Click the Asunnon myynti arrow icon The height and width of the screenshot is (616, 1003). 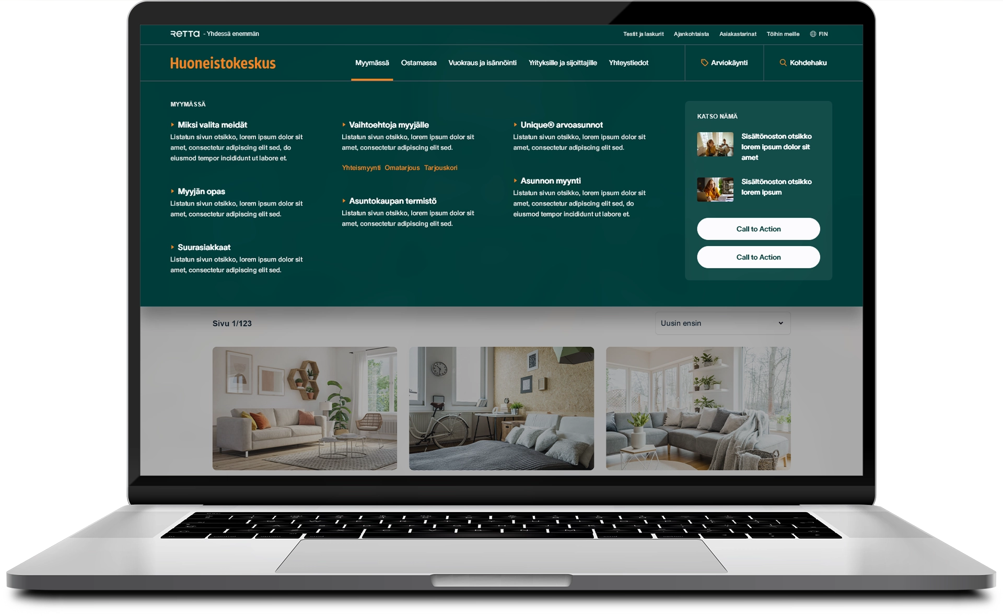click(x=516, y=181)
